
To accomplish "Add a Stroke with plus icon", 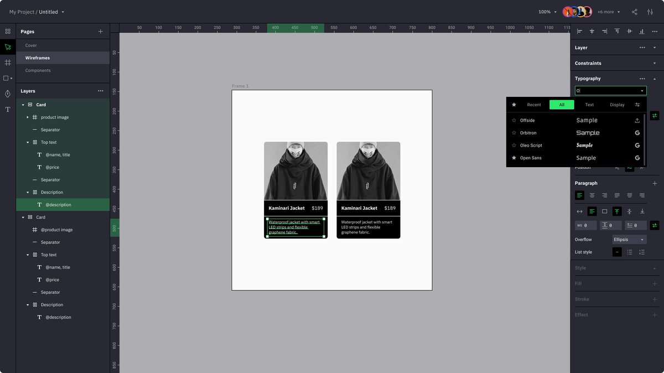I will [x=655, y=299].
